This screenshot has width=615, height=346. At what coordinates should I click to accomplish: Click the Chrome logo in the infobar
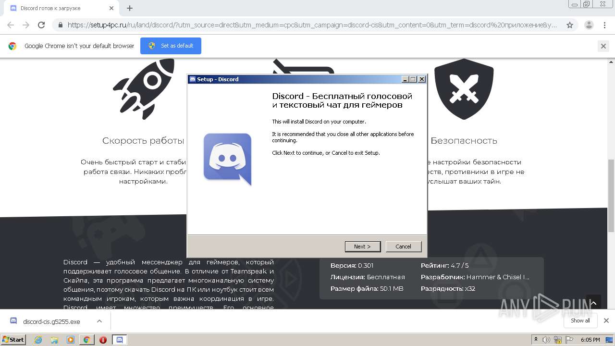pyautogui.click(x=12, y=46)
